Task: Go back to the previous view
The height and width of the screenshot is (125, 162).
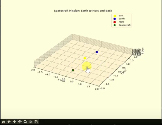Action: pyautogui.click(x=9, y=122)
